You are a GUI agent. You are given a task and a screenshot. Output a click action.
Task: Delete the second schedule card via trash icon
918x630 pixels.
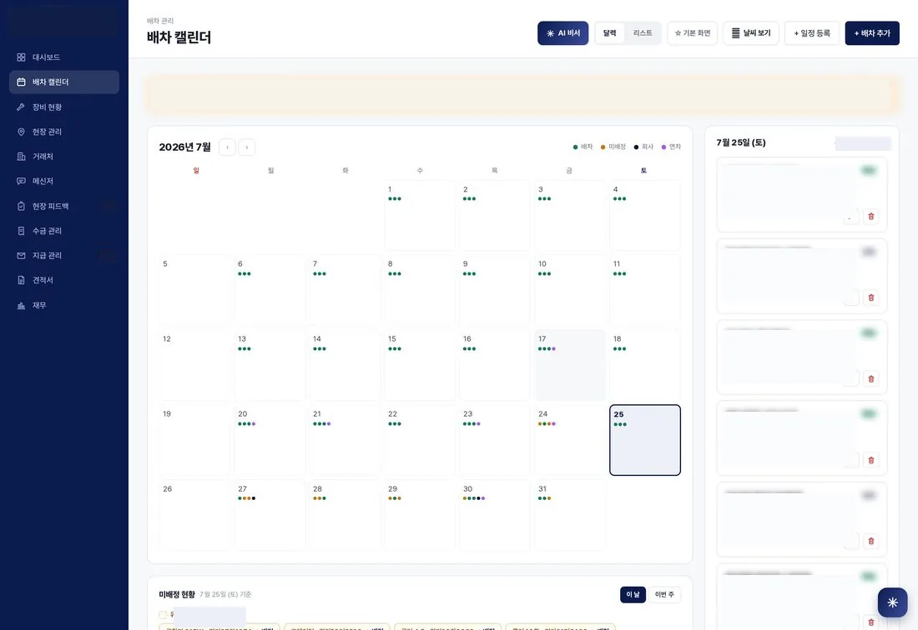(x=871, y=297)
